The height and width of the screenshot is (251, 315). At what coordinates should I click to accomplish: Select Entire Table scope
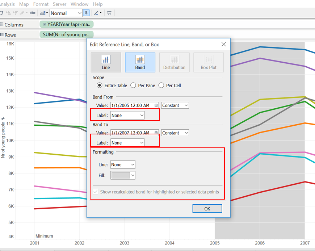99,85
